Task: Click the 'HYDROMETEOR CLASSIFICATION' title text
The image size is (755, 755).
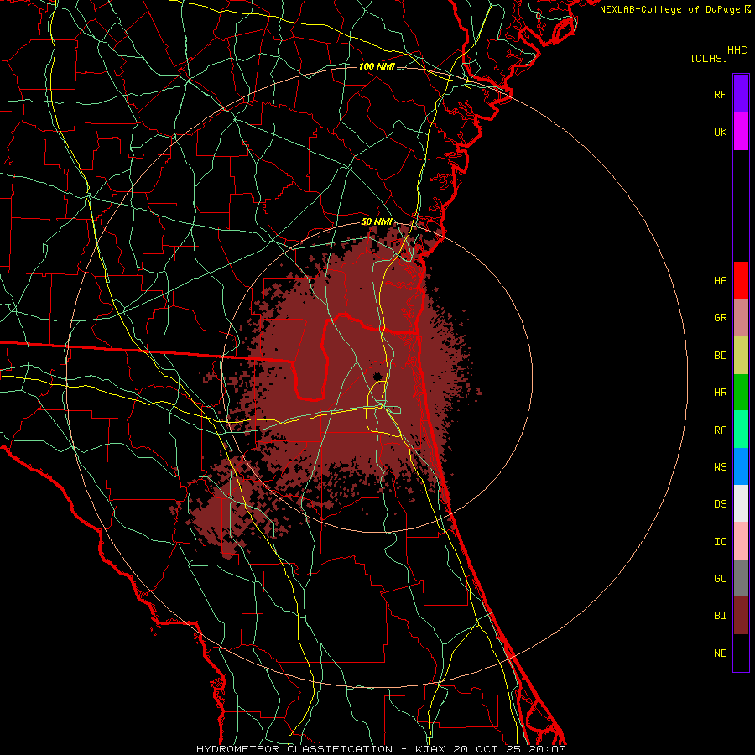Action: [294, 749]
